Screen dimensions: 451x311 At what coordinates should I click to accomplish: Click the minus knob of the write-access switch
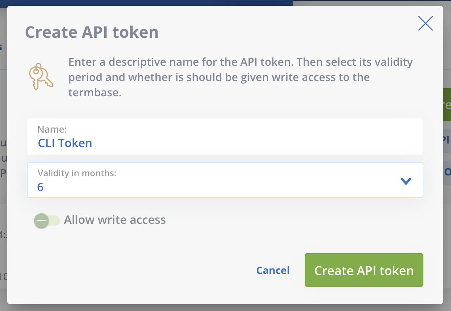pyautogui.click(x=41, y=221)
